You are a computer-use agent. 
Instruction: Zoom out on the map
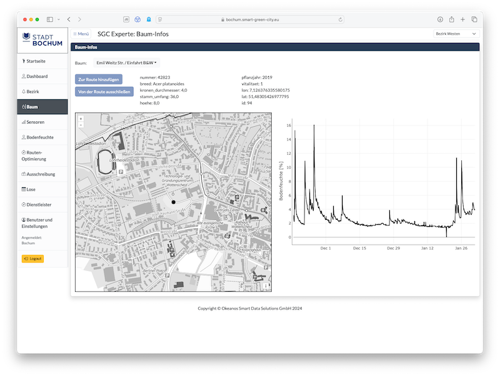(x=81, y=124)
